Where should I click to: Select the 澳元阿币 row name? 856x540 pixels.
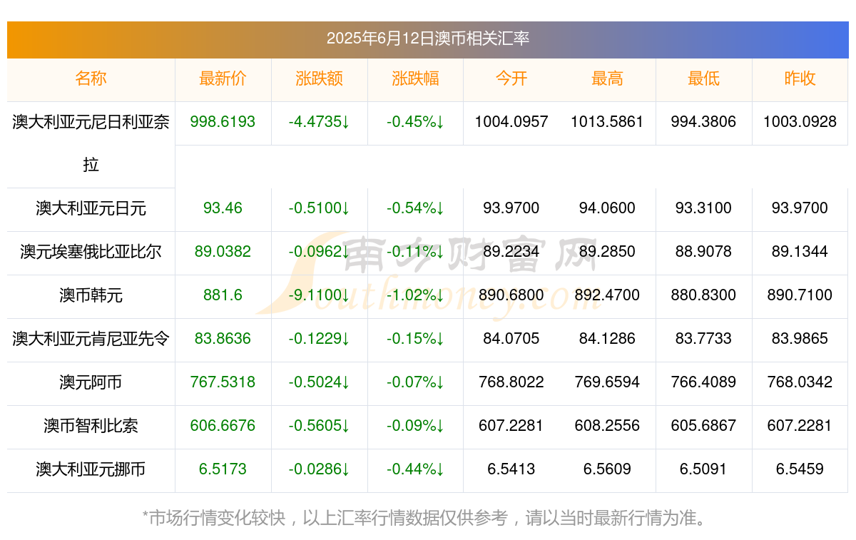91,382
